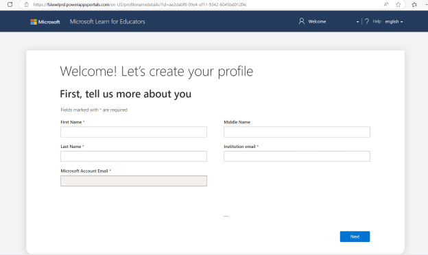Image resolution: width=428 pixels, height=255 pixels.
Task: Click the Microsoft Account Email field
Action: 134,181
